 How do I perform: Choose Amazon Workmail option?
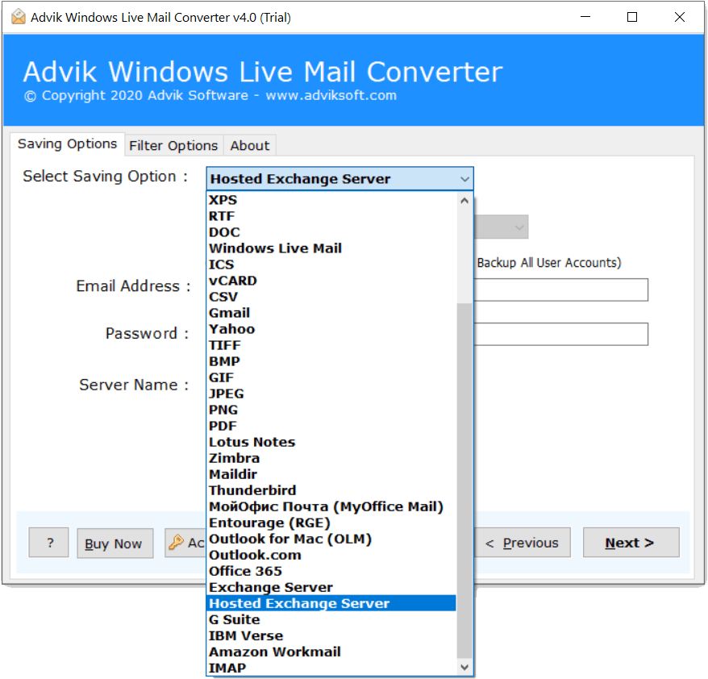pos(331,652)
